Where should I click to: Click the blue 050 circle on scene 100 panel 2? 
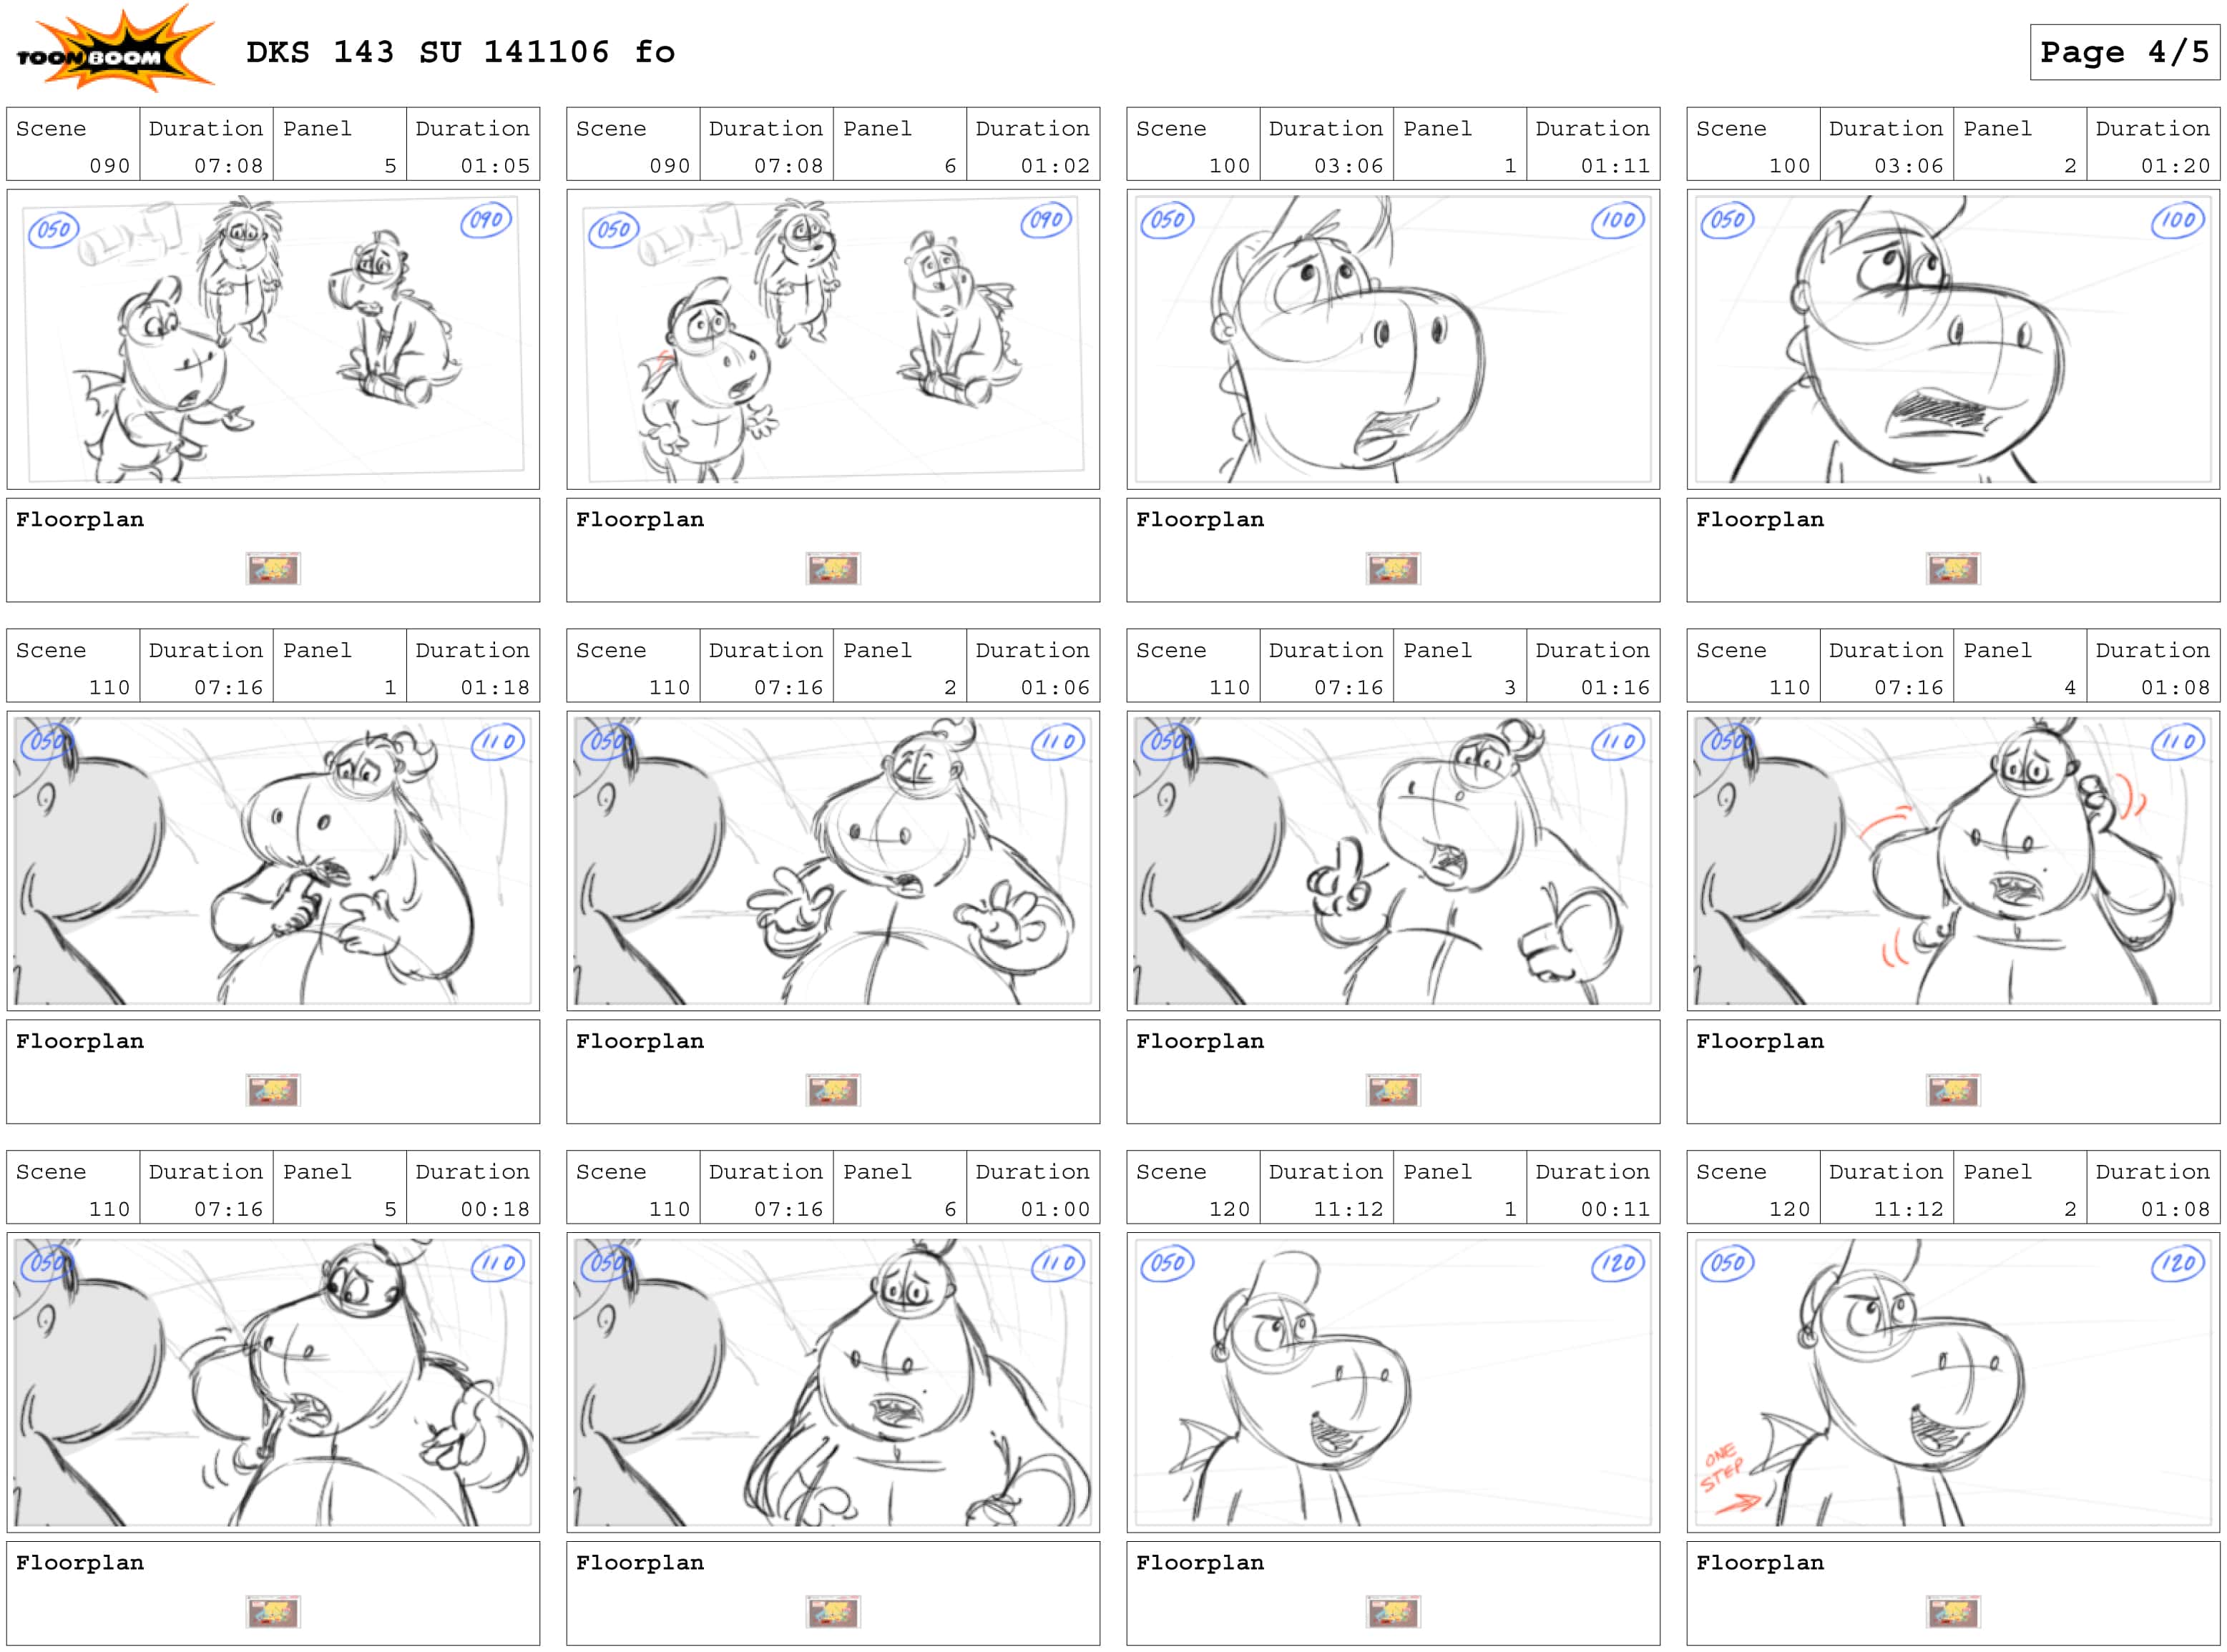point(1728,220)
